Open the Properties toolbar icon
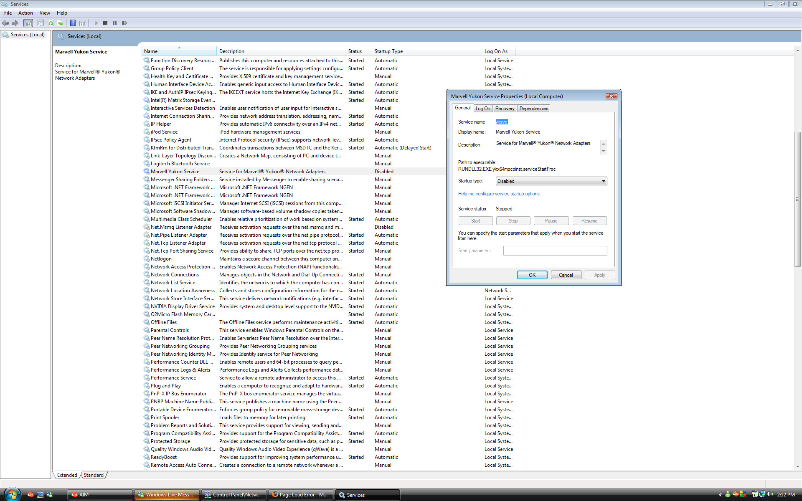Viewport: 802px width, 501px height. click(x=41, y=23)
